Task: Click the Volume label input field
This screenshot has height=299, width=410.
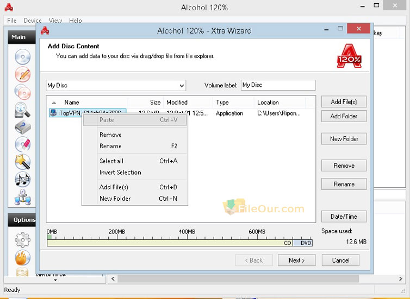Action: click(278, 85)
